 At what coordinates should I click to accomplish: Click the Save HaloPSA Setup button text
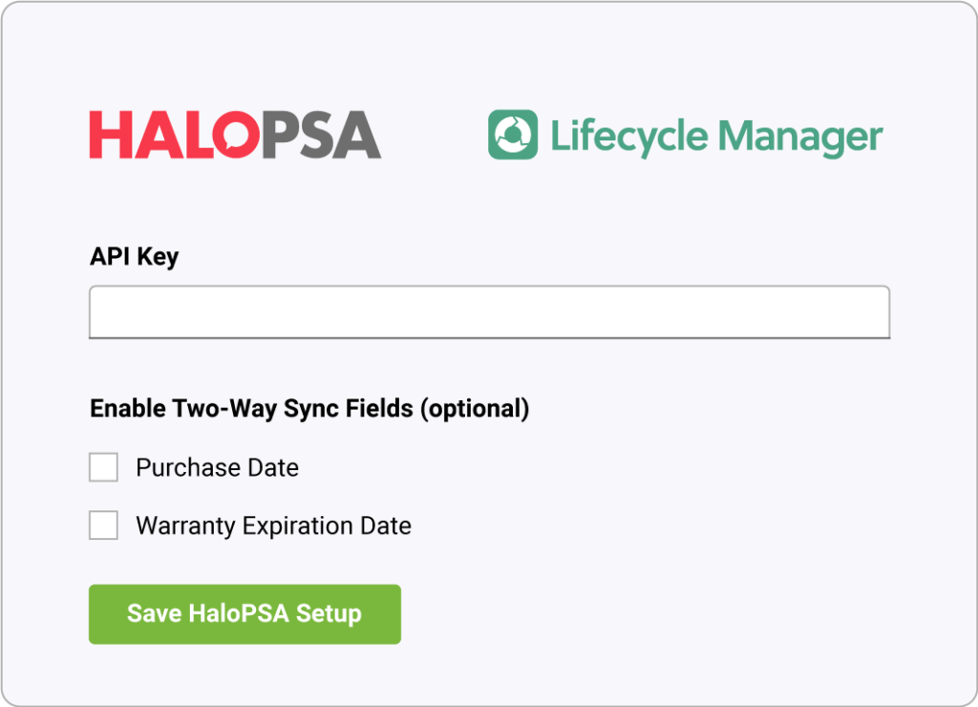[244, 614]
